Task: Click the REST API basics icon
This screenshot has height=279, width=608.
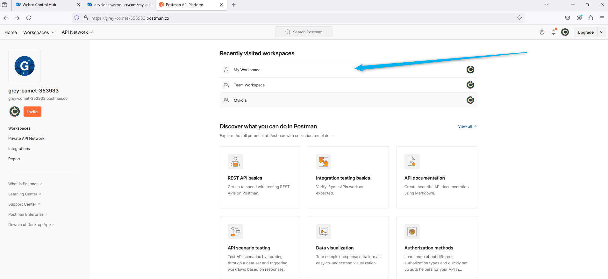Action: point(235,162)
